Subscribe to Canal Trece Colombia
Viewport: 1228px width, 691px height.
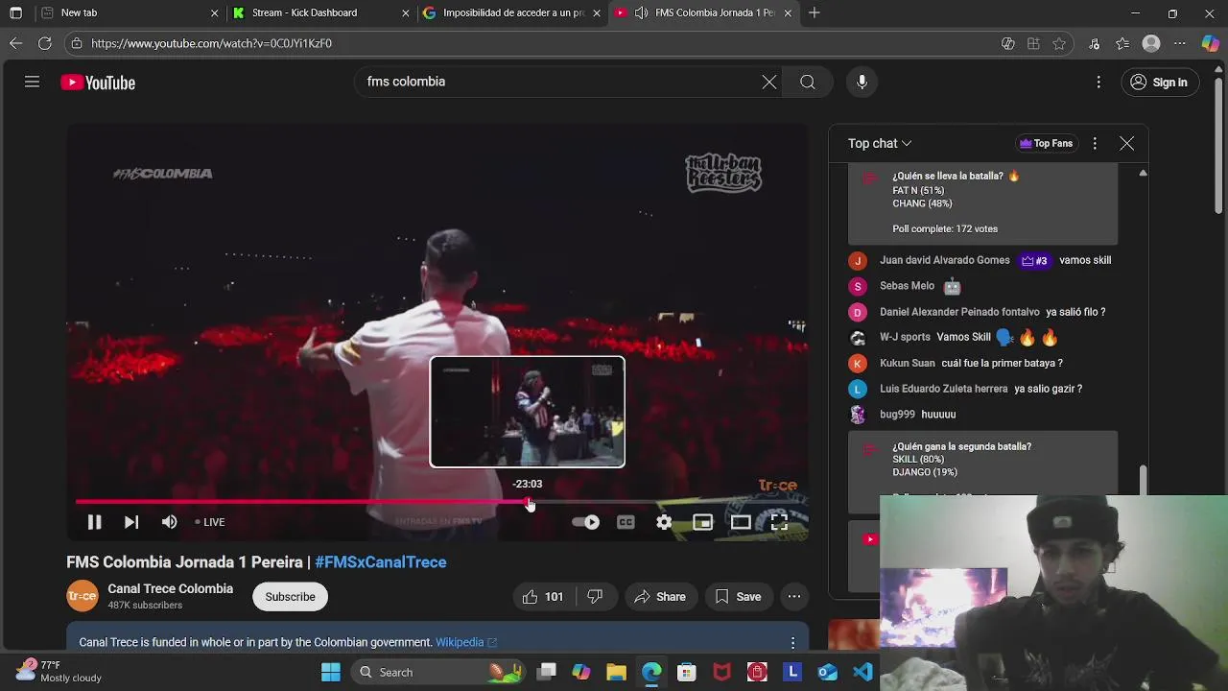click(x=290, y=597)
